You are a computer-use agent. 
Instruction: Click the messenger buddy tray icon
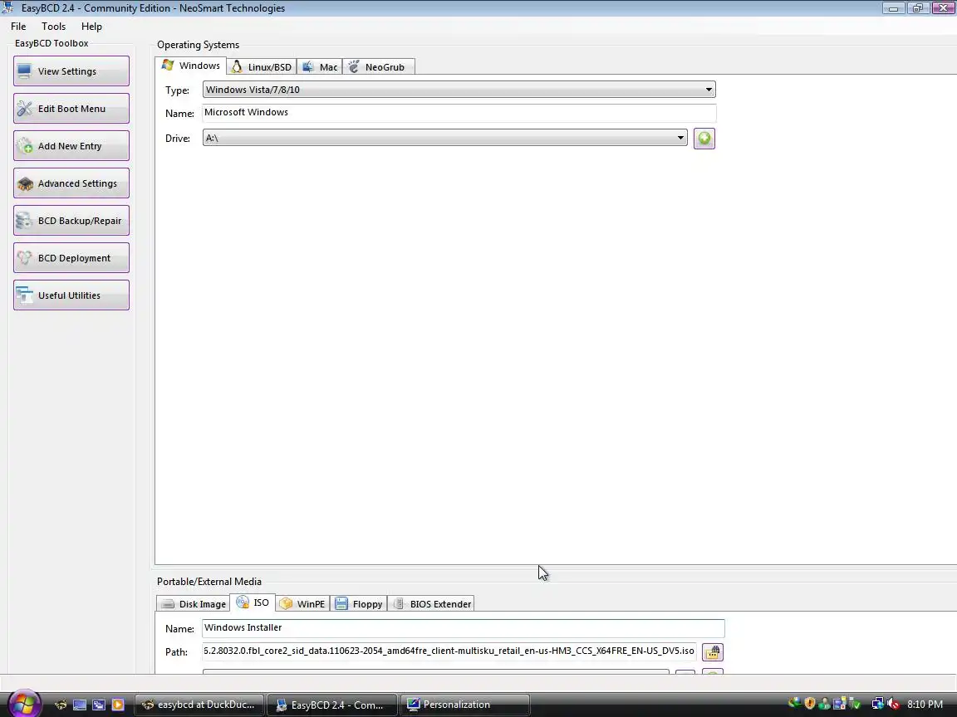[x=825, y=705]
